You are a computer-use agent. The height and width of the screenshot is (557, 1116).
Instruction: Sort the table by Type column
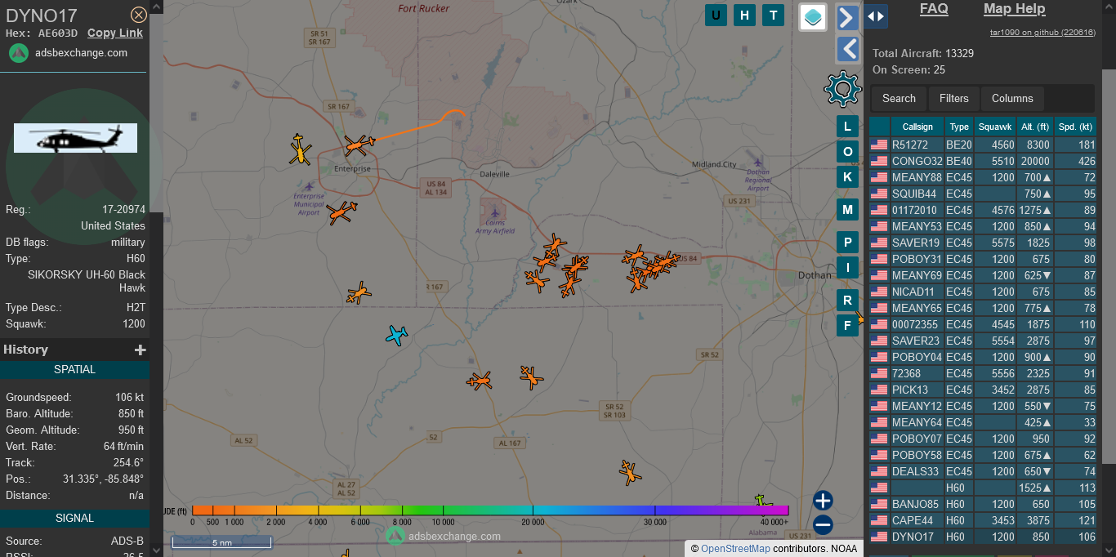[960, 127]
